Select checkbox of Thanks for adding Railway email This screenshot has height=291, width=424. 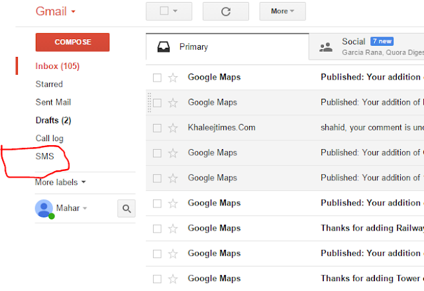pyautogui.click(x=157, y=229)
